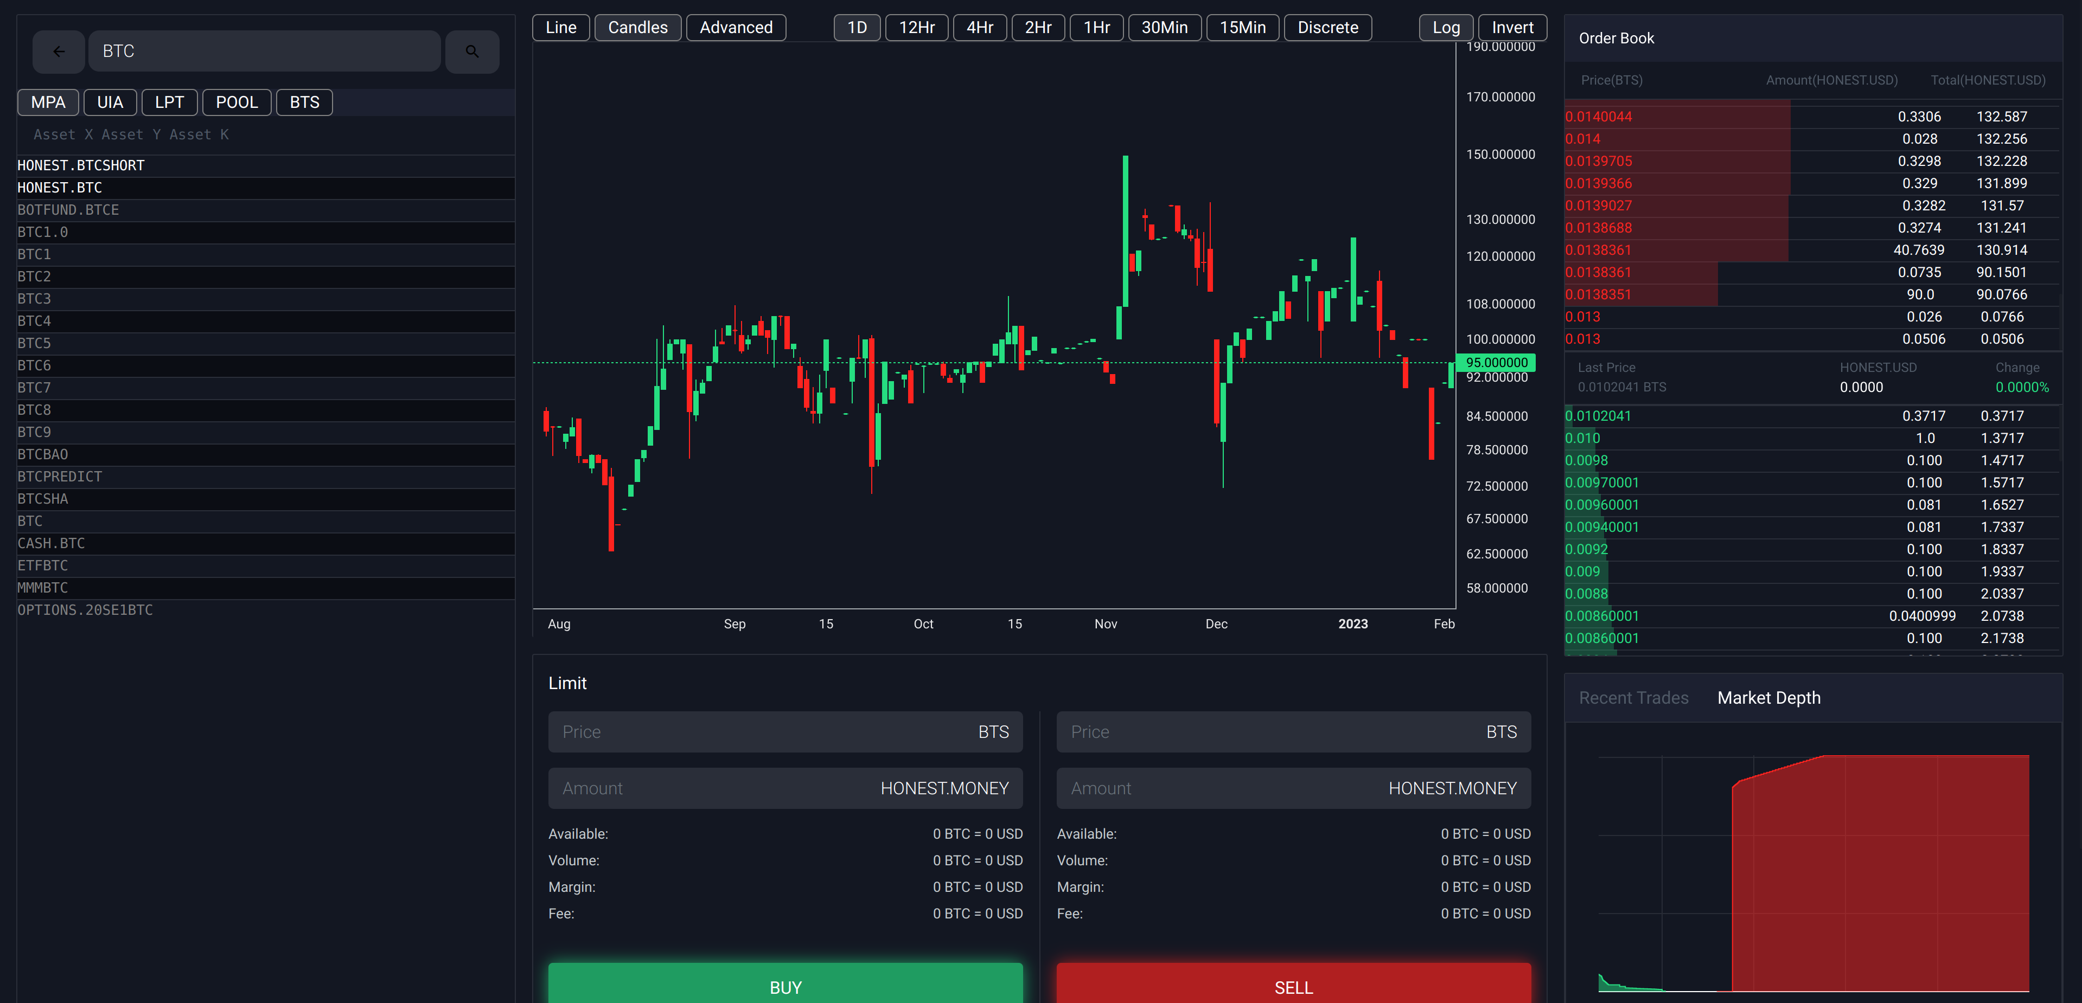Select BTCPREDICT asset in list
This screenshot has width=2082, height=1003.
pyautogui.click(x=60, y=477)
